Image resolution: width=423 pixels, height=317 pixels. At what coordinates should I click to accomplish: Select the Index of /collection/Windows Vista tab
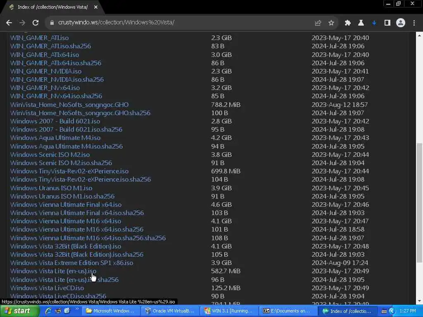[52, 7]
